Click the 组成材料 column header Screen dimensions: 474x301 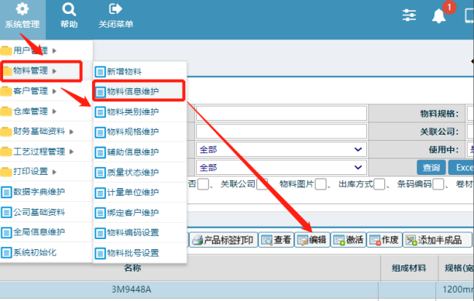tap(409, 268)
